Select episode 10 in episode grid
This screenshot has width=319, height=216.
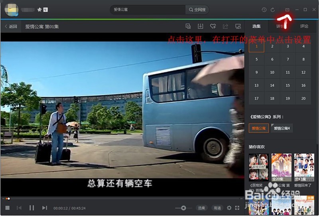(272, 72)
